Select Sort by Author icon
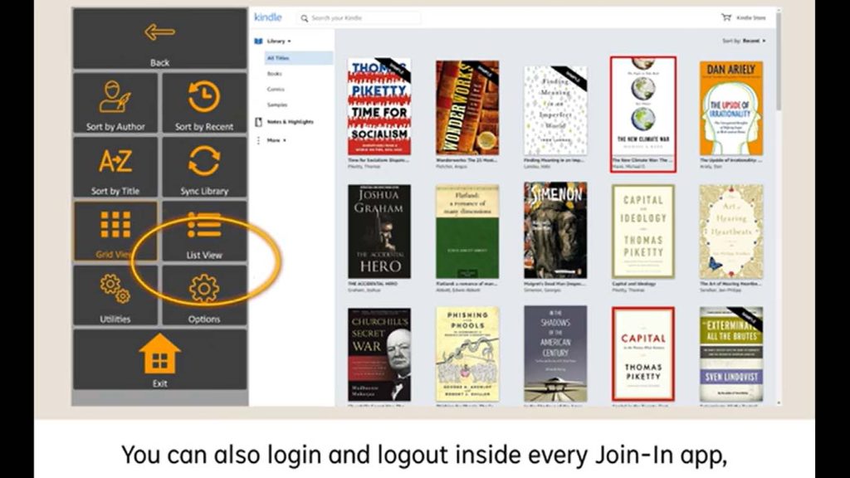Screen dimensions: 850x478 point(115,97)
